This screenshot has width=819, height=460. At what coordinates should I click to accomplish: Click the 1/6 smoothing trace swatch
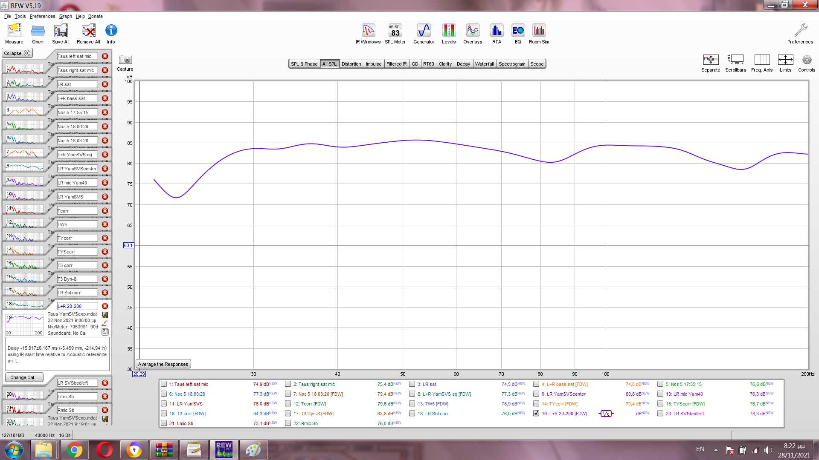(606, 414)
